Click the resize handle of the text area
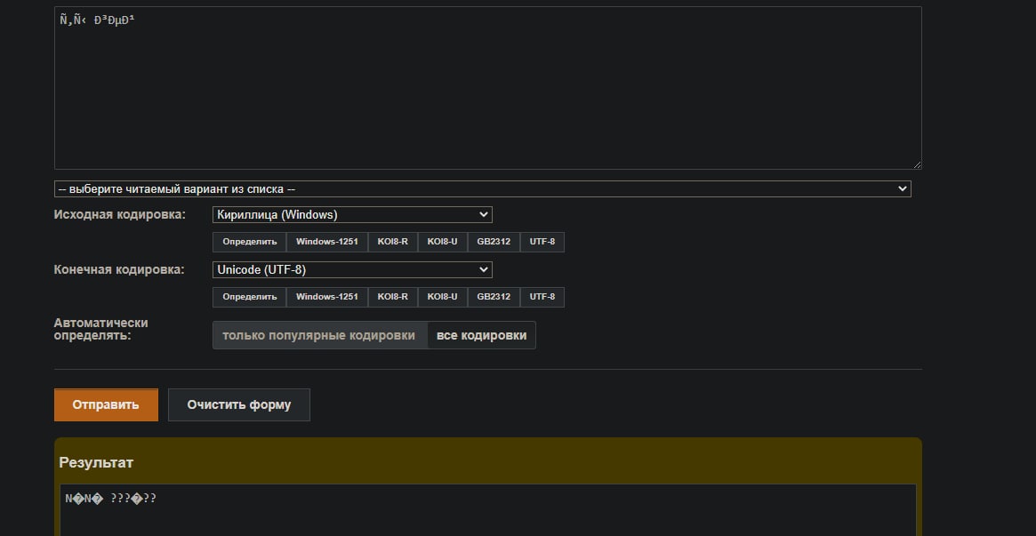 pyautogui.click(x=917, y=165)
